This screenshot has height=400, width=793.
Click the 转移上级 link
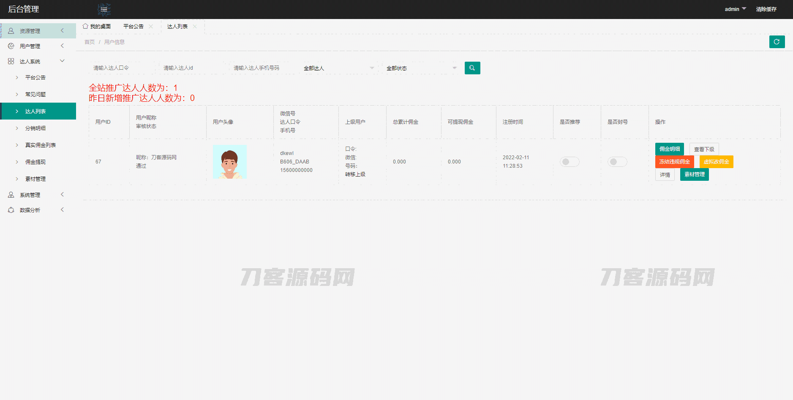pyautogui.click(x=355, y=174)
